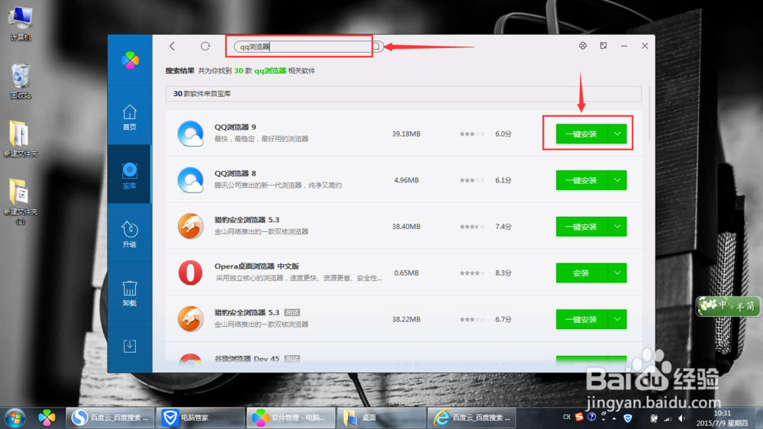Switch to 软件管理 taskbar window
Viewport: 763px width, 429px height.
(x=291, y=418)
